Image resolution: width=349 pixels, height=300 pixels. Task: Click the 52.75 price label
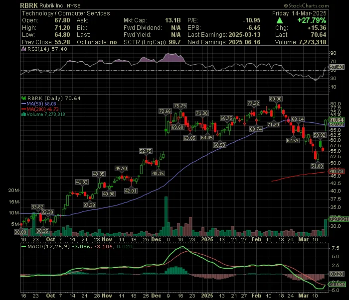point(146,151)
